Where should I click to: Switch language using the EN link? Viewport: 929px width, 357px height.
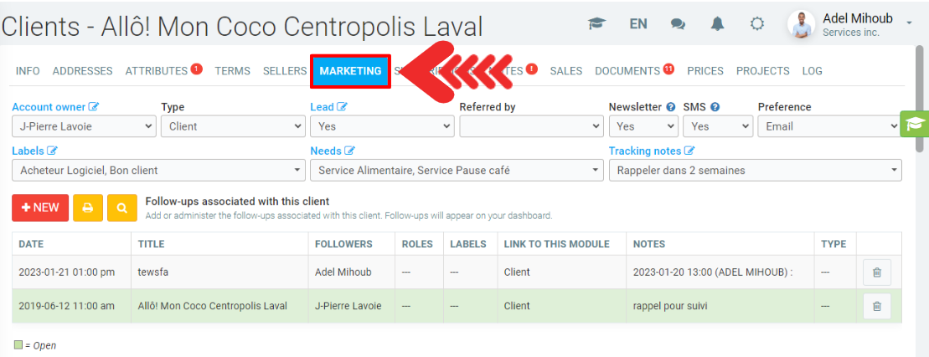(x=638, y=24)
